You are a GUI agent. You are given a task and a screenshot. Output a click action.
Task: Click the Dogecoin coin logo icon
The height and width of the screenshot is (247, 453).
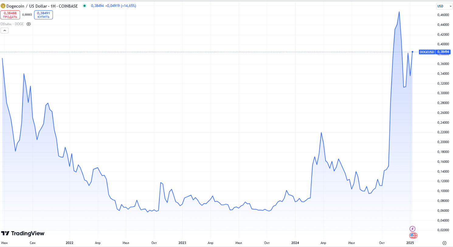[x=3, y=6]
